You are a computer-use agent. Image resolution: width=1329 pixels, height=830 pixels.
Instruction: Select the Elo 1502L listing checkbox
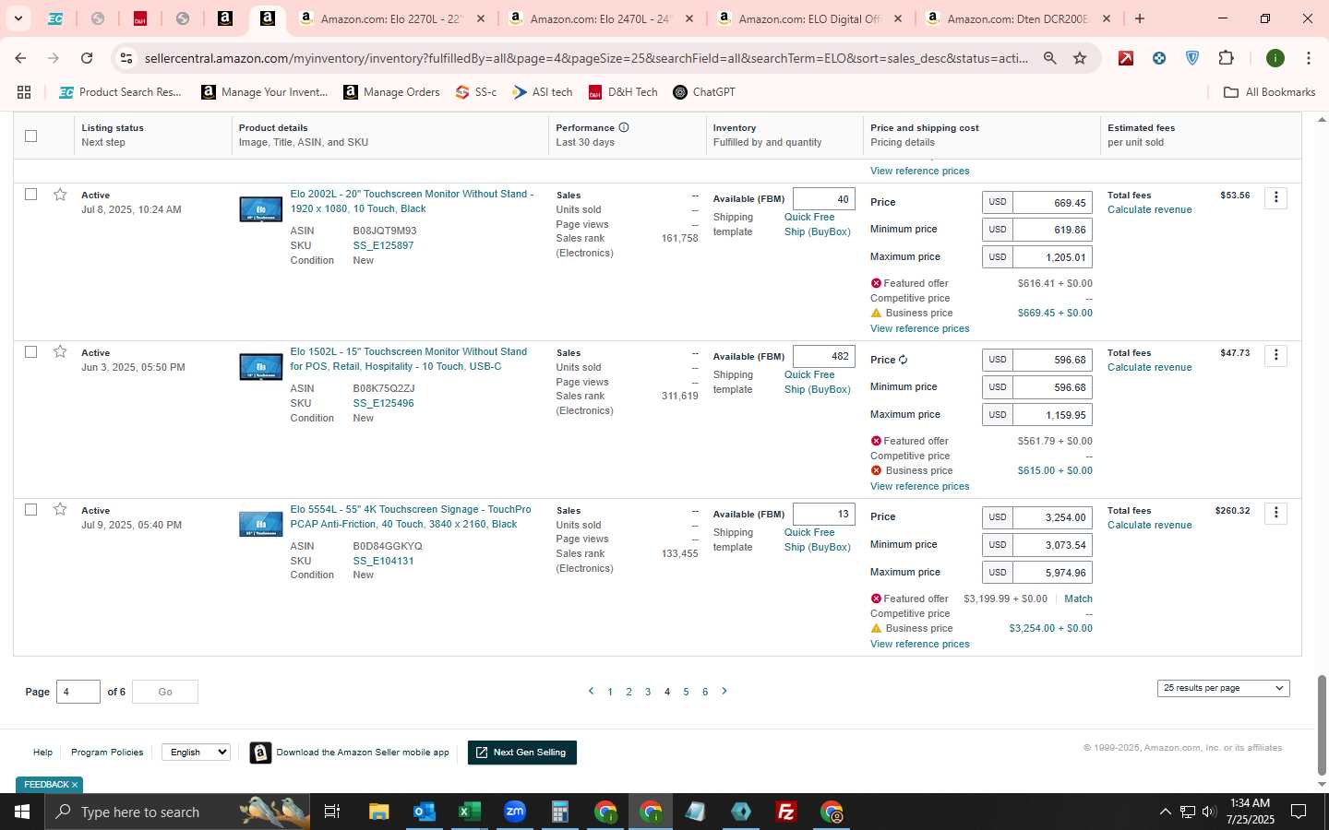[x=30, y=351]
